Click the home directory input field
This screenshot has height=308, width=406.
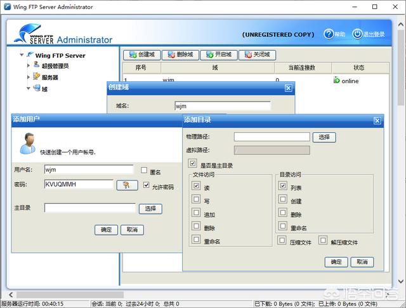90,208
